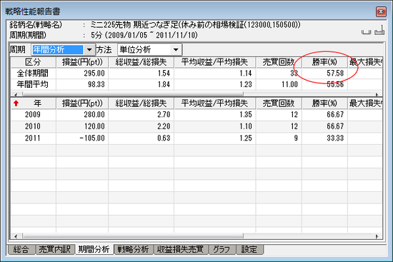
Task: Open the 周期 dropdown showing 年間分析
Action: pos(89,49)
